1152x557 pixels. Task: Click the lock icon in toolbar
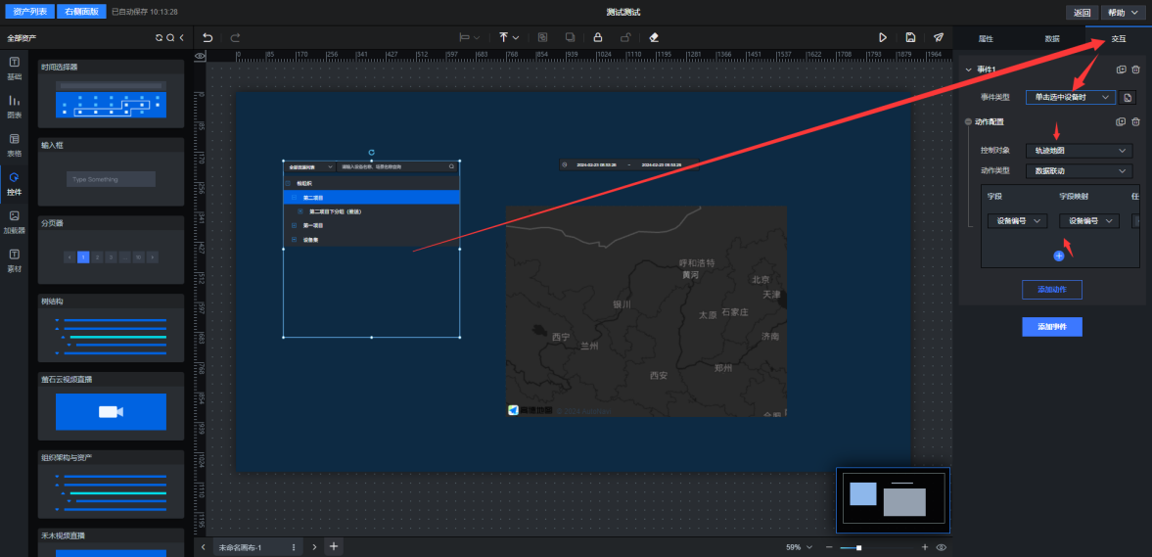coord(597,37)
